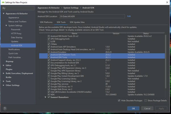Image resolution: width=171 pixels, height=114 pixels.
Task: Toggle Google Play APK Expansion library checkbox
Action: (49, 71)
